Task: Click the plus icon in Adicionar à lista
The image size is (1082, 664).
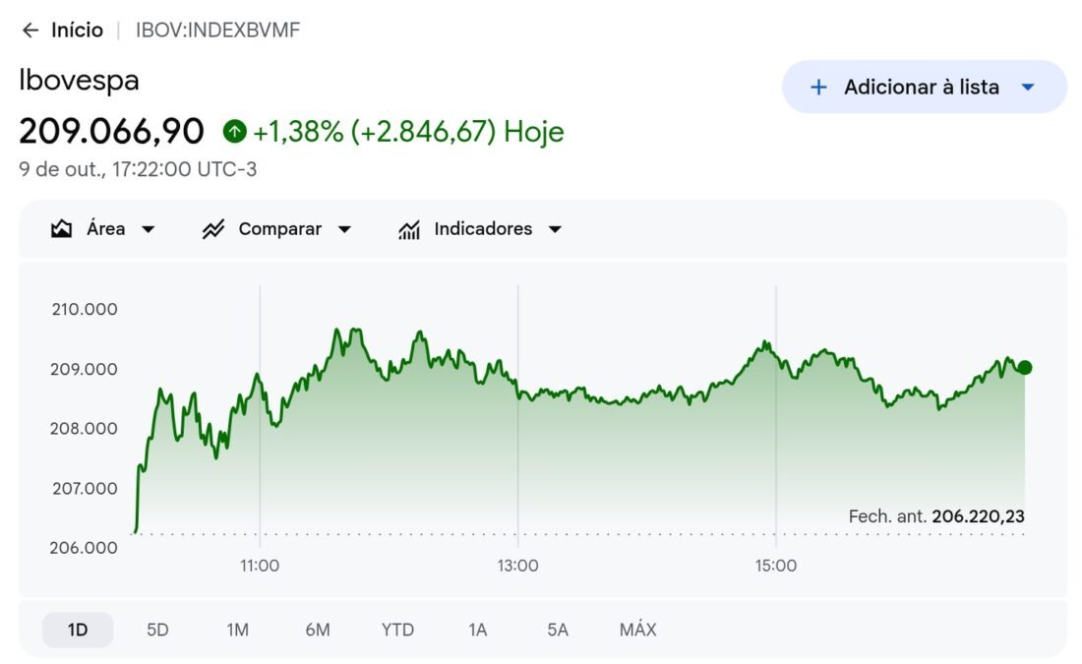Action: coord(818,87)
